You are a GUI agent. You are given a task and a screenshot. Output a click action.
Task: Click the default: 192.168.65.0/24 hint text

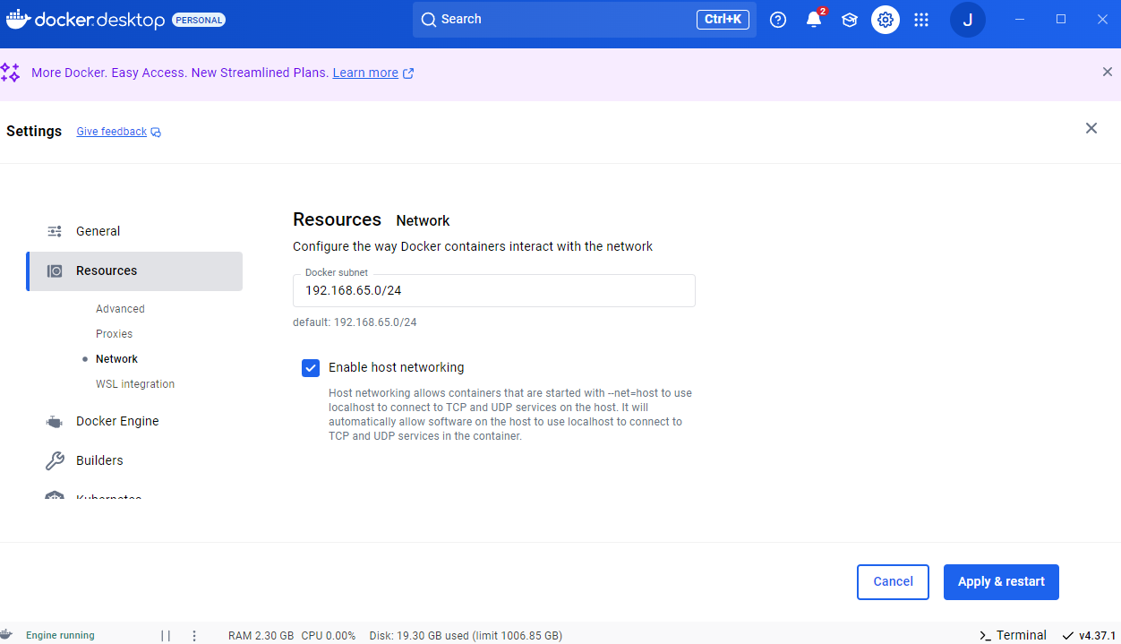(355, 322)
